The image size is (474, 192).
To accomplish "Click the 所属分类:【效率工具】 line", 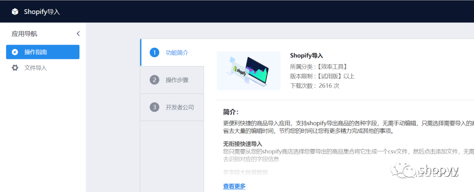I will pos(319,66).
